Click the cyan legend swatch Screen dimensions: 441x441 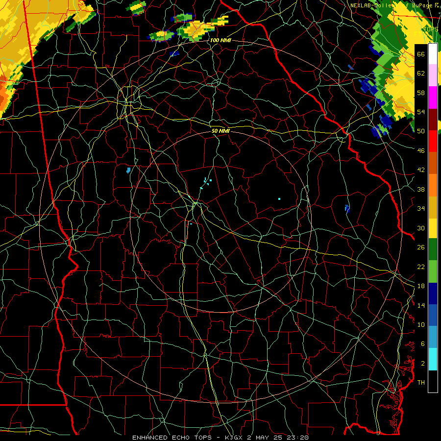tap(433, 359)
